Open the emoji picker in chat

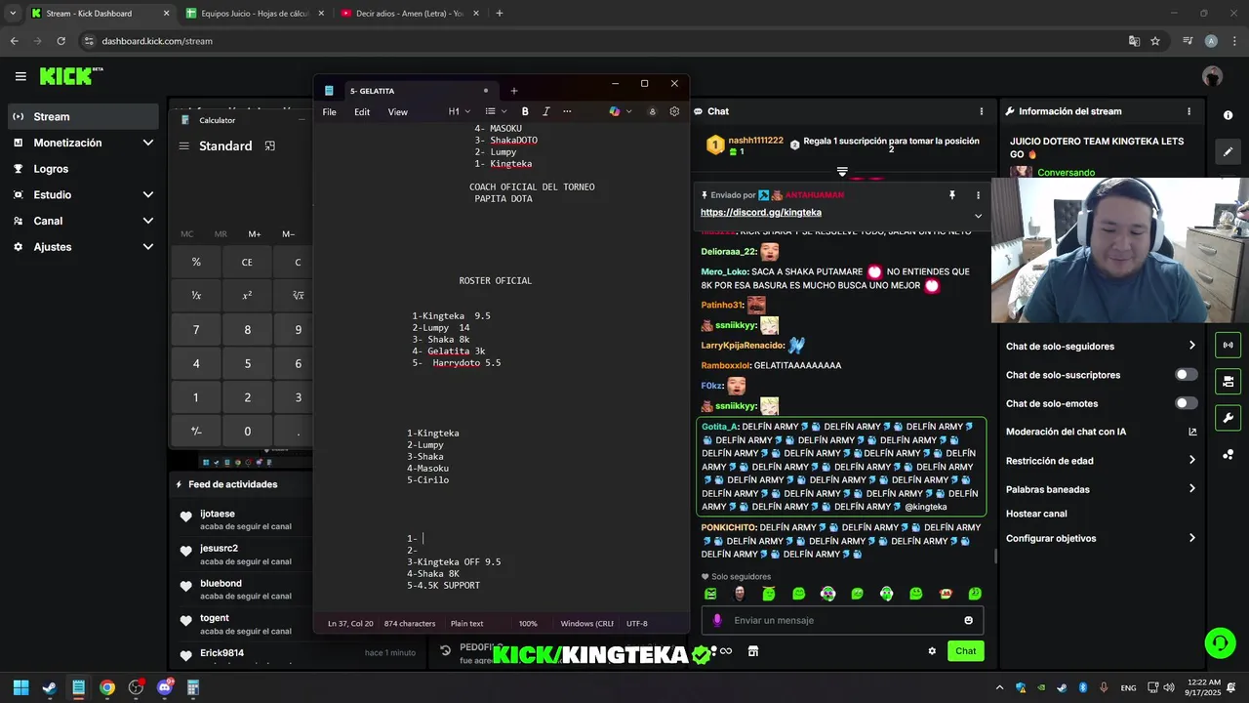click(x=968, y=620)
